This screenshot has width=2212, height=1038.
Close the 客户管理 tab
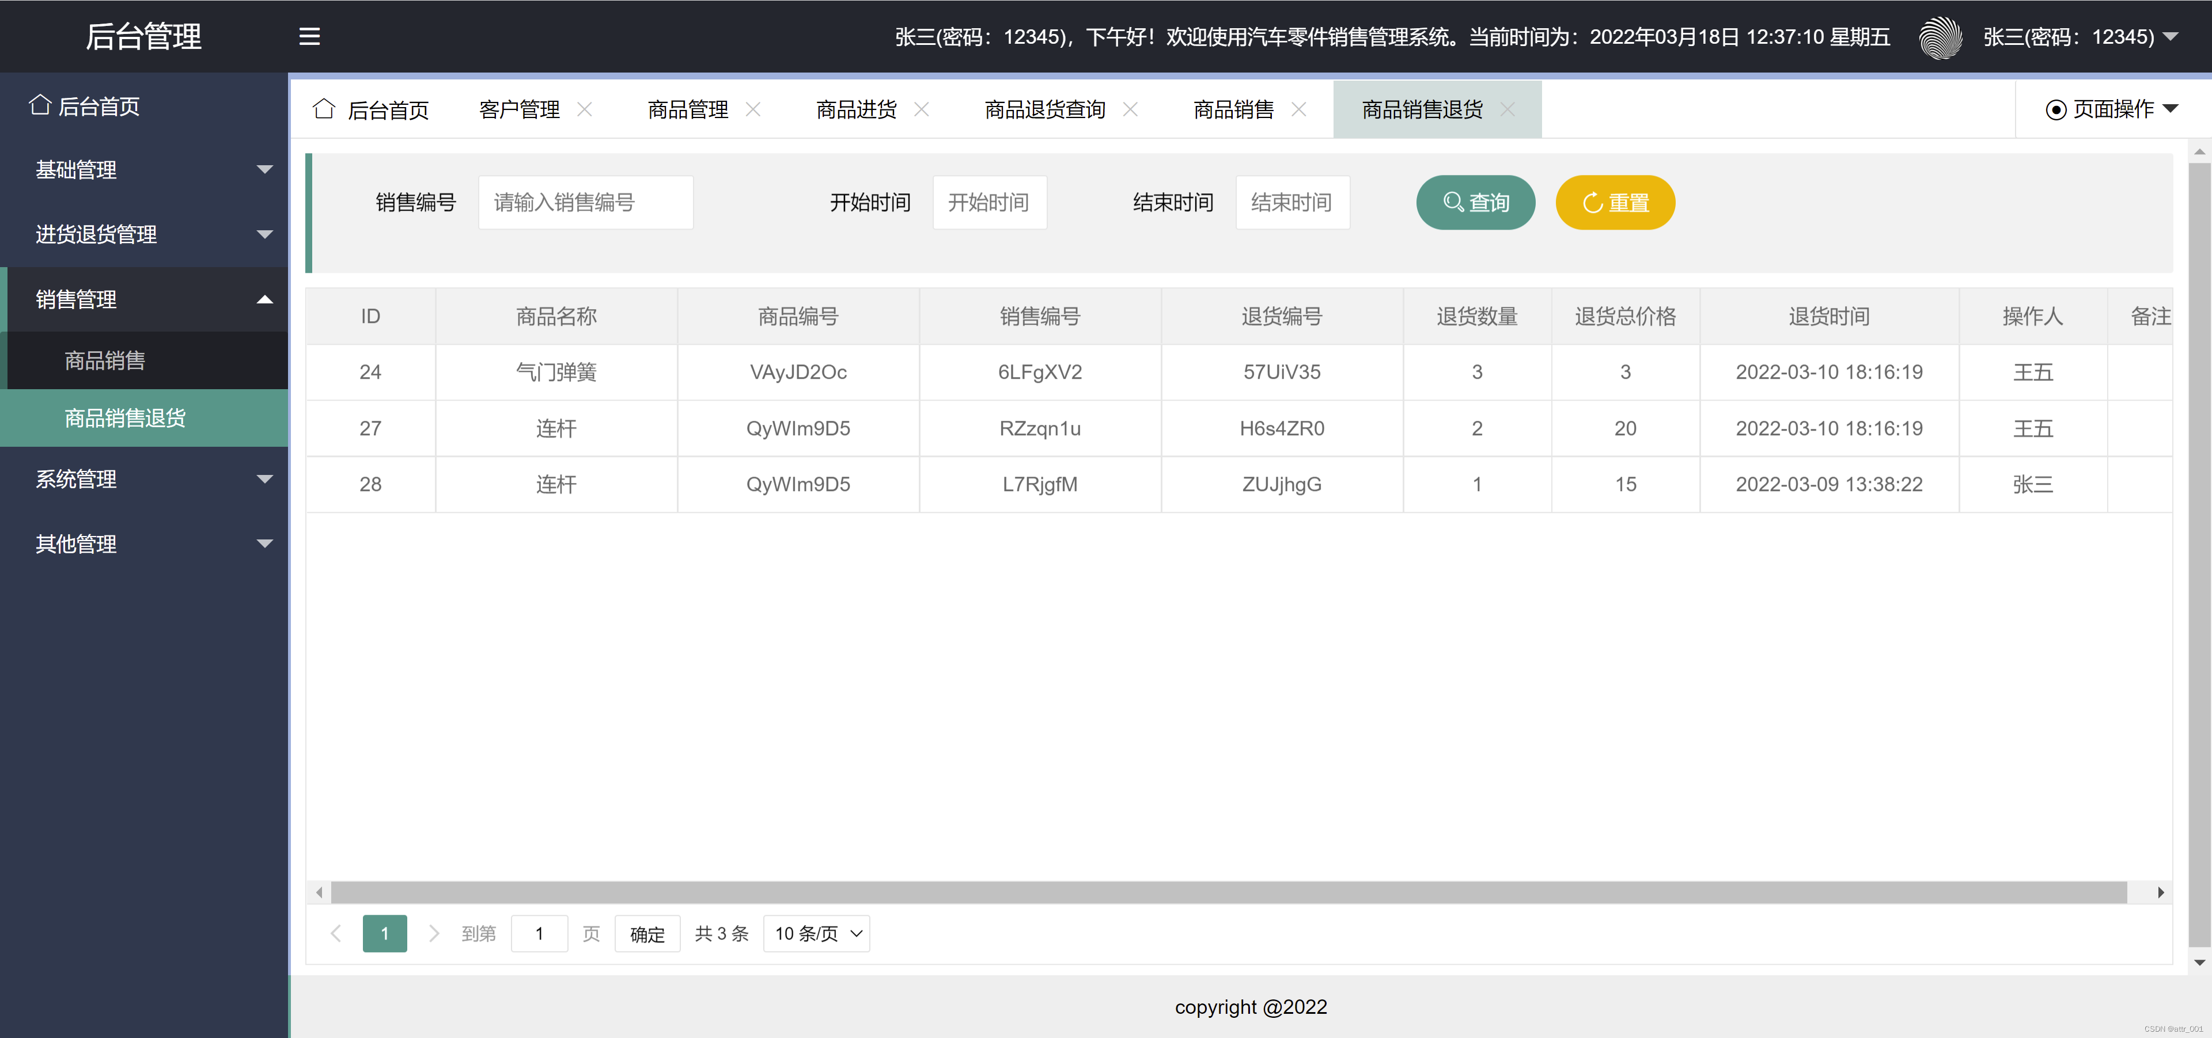pyautogui.click(x=585, y=109)
